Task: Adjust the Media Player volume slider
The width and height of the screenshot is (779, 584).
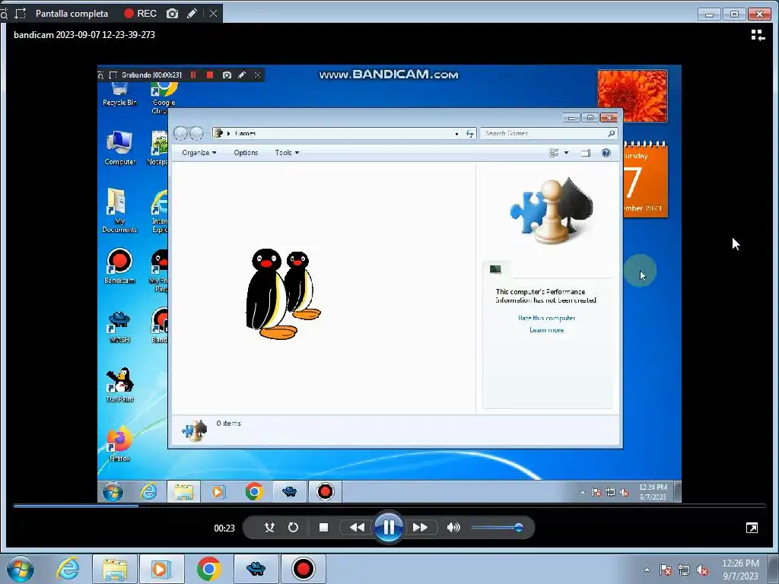Action: pyautogui.click(x=497, y=528)
